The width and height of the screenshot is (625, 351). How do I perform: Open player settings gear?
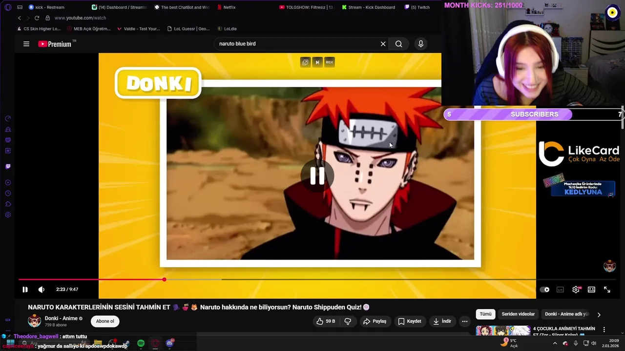576,290
